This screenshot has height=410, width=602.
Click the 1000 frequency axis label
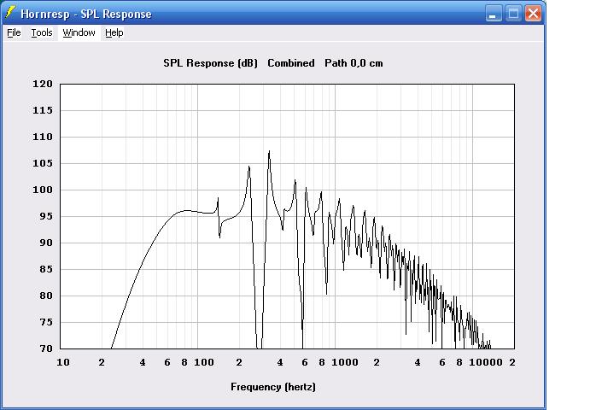coord(345,362)
